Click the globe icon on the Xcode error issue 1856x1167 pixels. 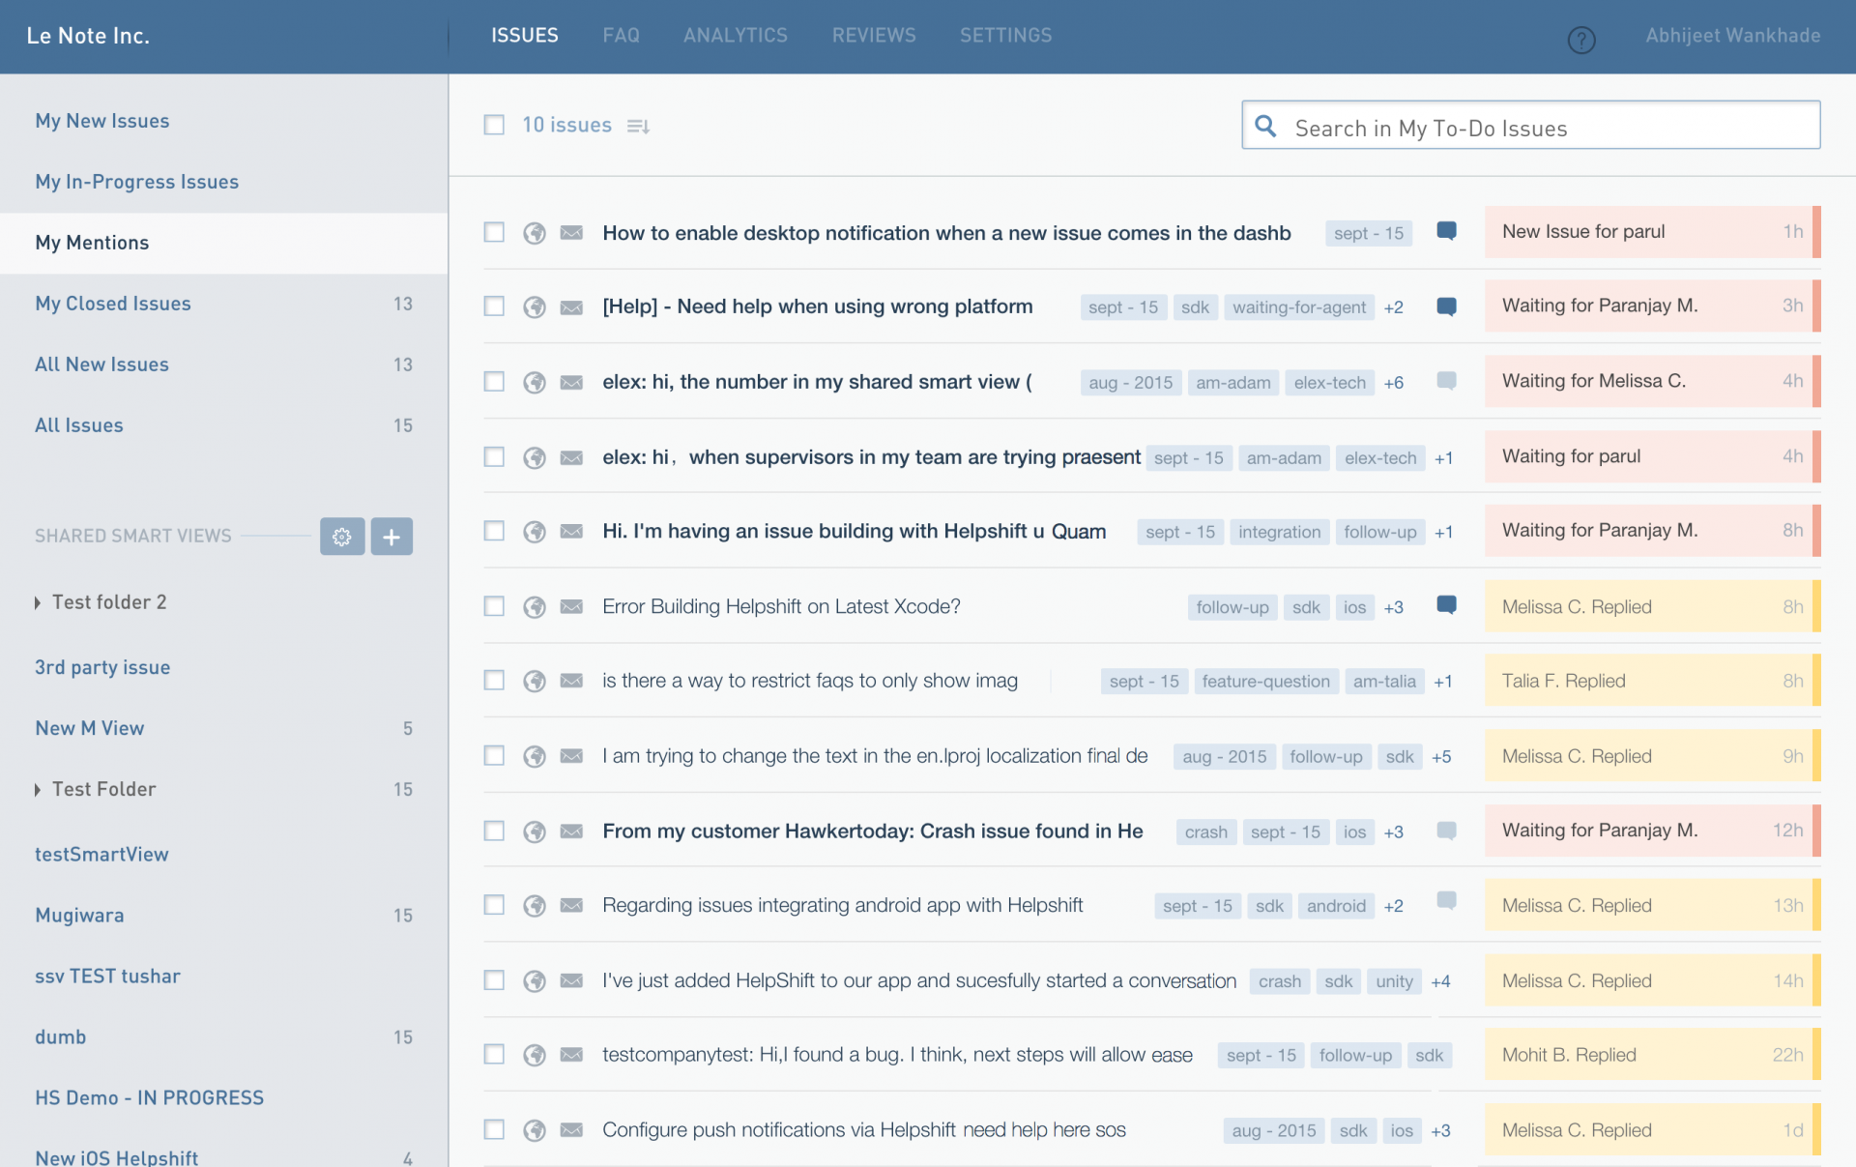pos(535,606)
